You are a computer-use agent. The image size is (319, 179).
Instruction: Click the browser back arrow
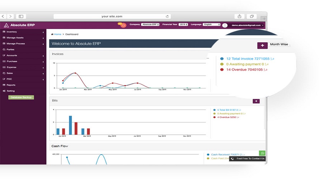click(x=3, y=16)
